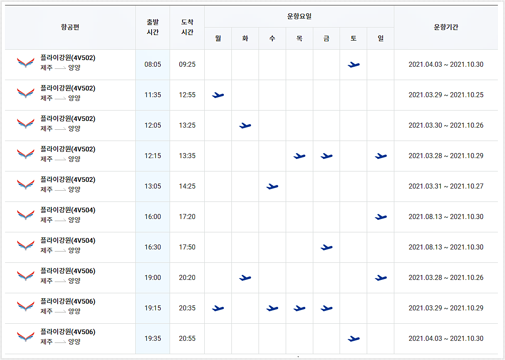Click the Sunday plane icon in the 16:00 row
The image size is (505, 360).
tap(381, 217)
